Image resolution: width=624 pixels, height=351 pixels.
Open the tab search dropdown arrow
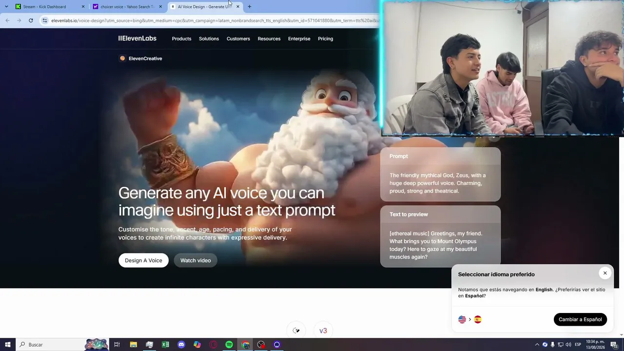pos(6,7)
